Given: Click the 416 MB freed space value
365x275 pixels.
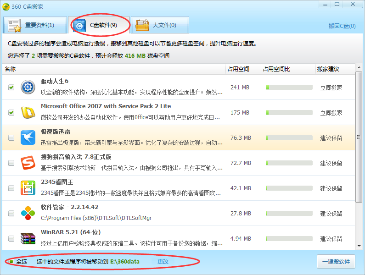Looking at the screenshot, I should pyautogui.click(x=135, y=56).
